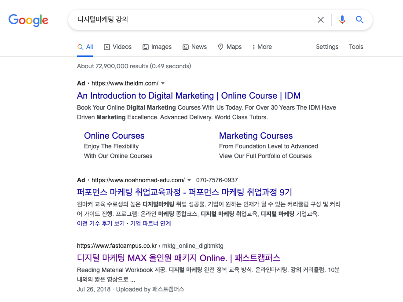Click the phone number 070-7576-0937

pyautogui.click(x=217, y=180)
